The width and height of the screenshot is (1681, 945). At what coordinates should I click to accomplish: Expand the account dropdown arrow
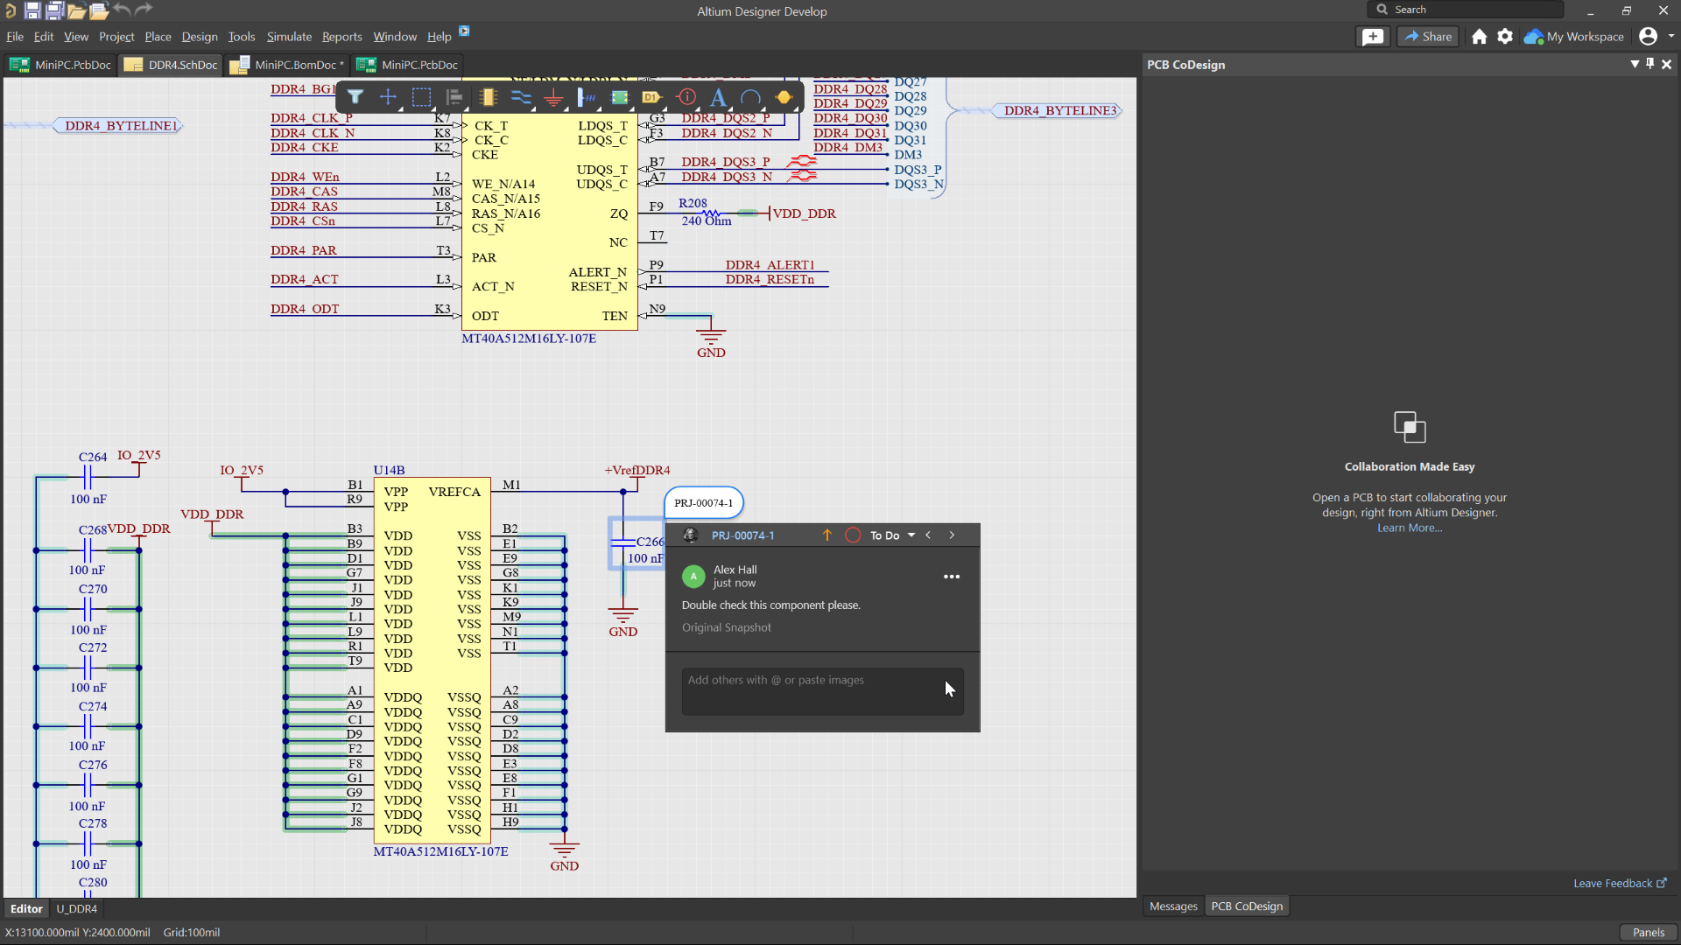pyautogui.click(x=1671, y=37)
